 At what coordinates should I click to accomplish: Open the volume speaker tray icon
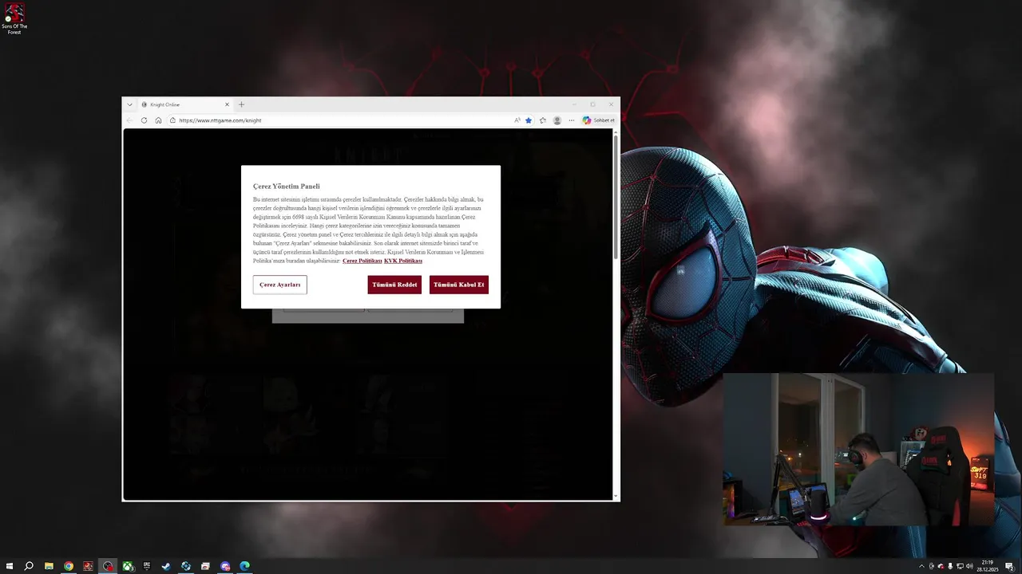point(969,566)
